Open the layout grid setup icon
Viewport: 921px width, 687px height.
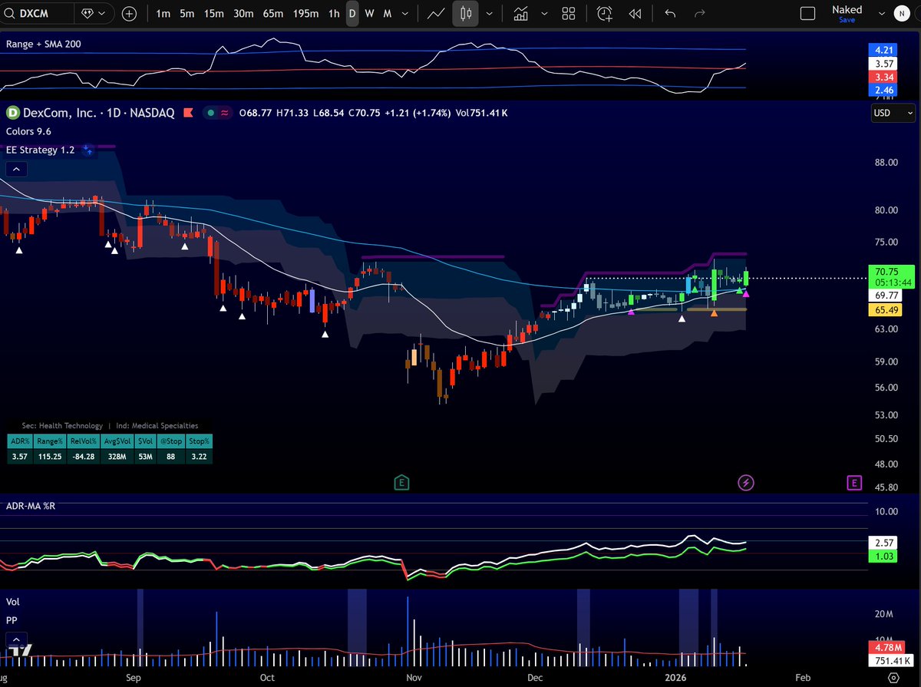point(569,13)
